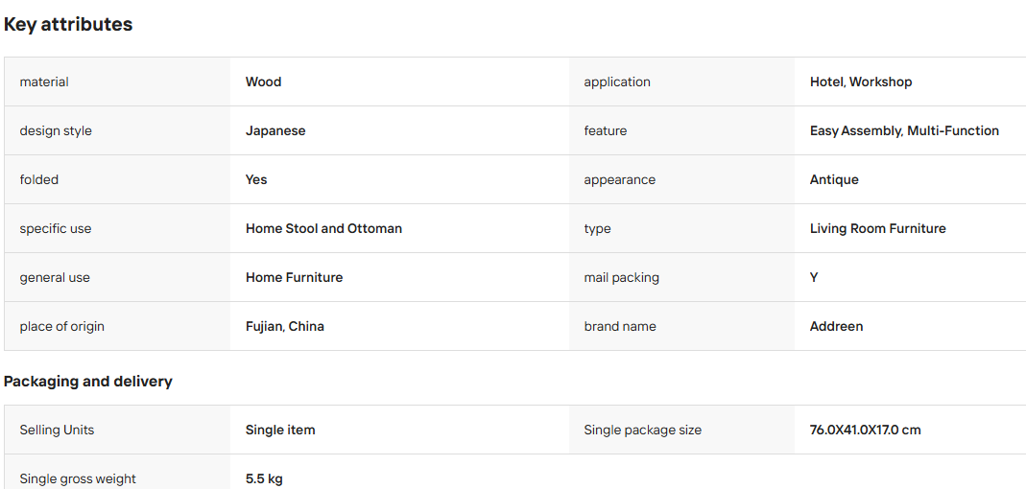Viewport: 1026px width, 489px height.
Task: Click the Hotel, Workshop application value
Action: click(861, 81)
